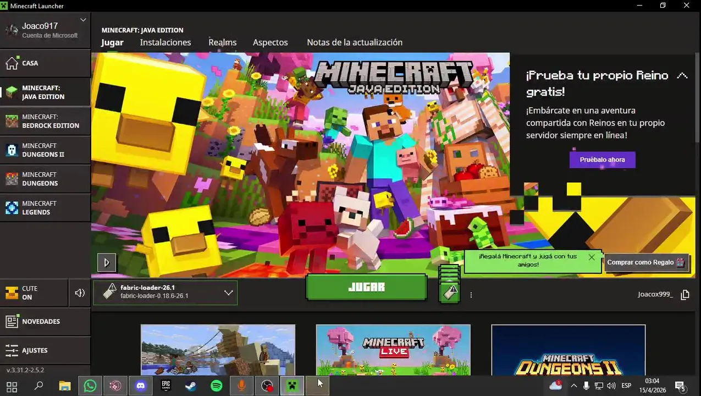Open the Windows notification center
Screen dimensions: 701x396
[680, 386]
